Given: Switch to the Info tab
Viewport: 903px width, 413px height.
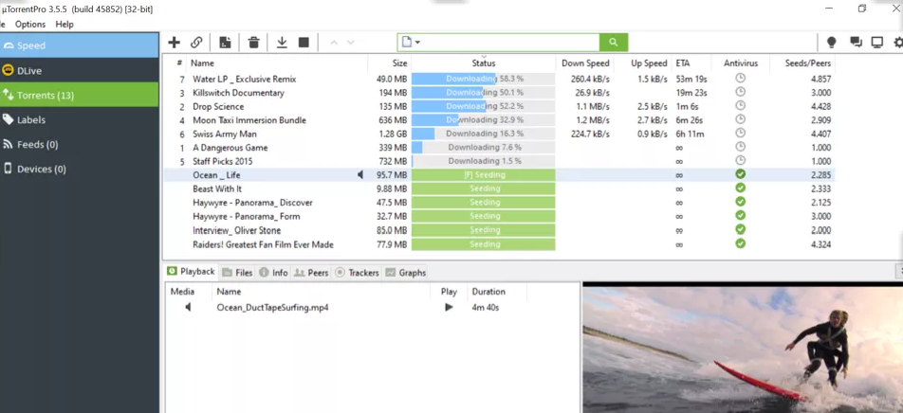Looking at the screenshot, I should tap(273, 273).
